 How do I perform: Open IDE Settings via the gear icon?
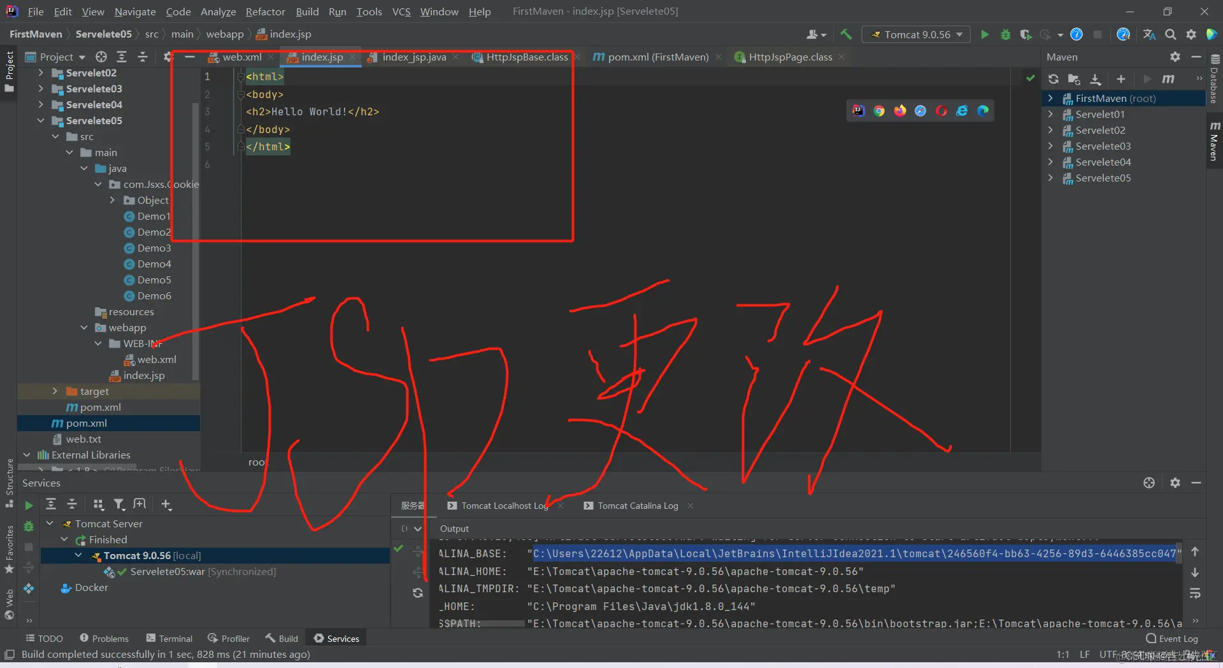(x=1191, y=34)
